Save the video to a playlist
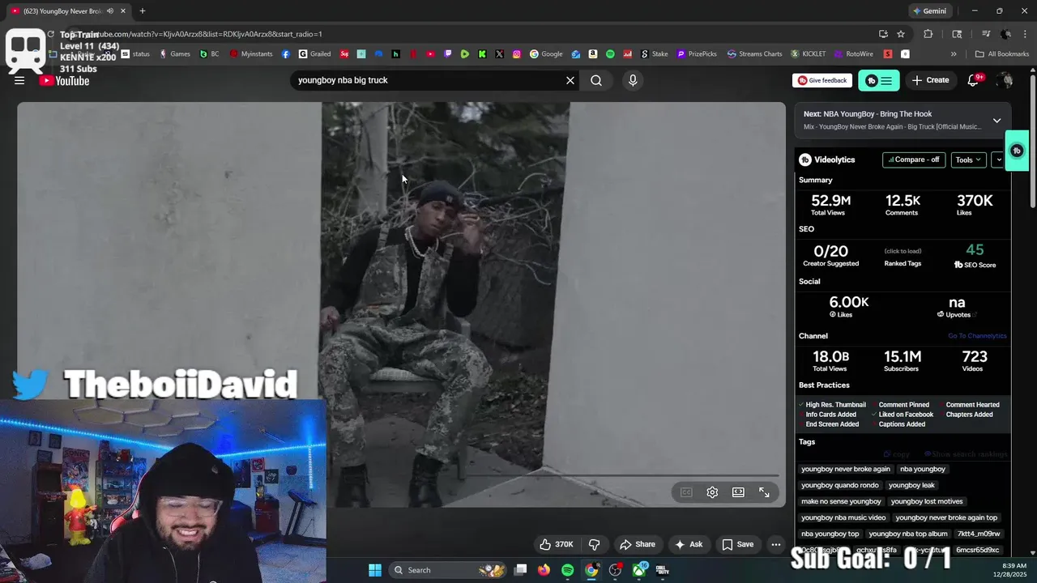Image resolution: width=1037 pixels, height=583 pixels. 738,544
